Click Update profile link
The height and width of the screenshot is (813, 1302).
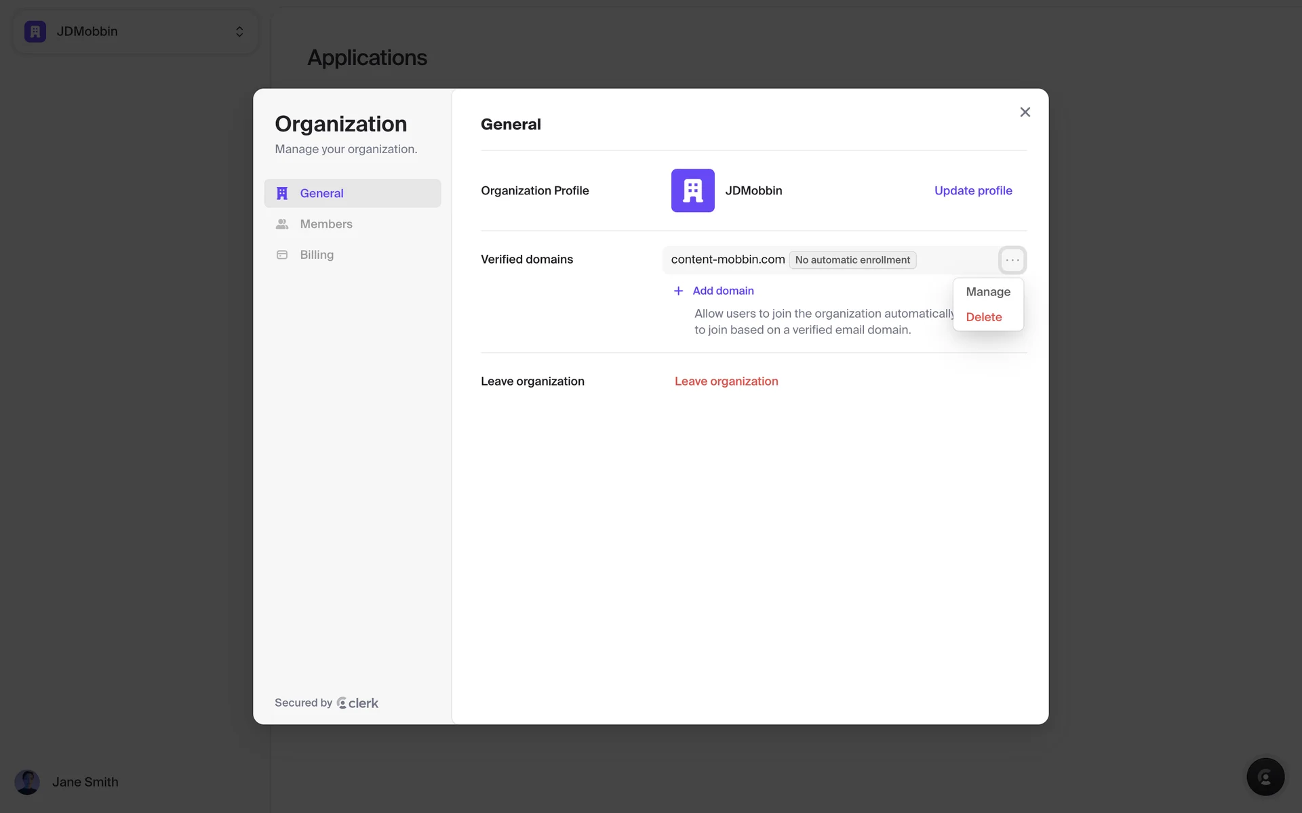(972, 190)
